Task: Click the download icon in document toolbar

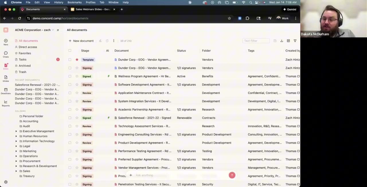Action: coord(282,41)
